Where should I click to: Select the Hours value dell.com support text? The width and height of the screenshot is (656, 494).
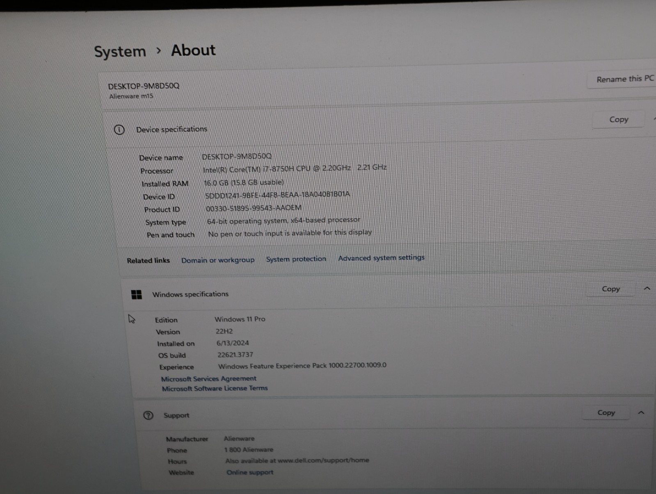(x=297, y=460)
